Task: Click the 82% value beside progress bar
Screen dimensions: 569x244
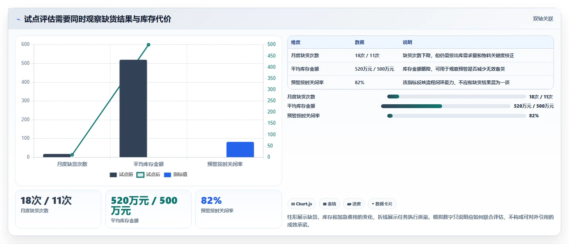Action: pyautogui.click(x=534, y=116)
